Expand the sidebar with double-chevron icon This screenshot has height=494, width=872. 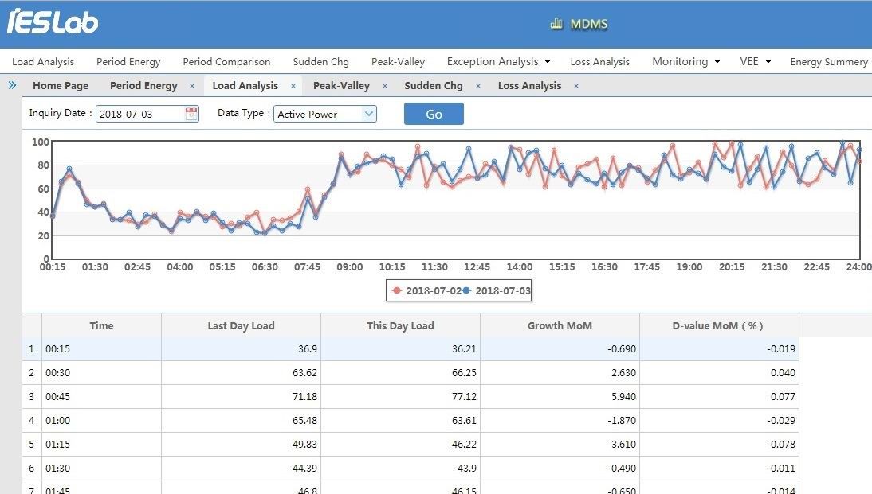coord(12,85)
